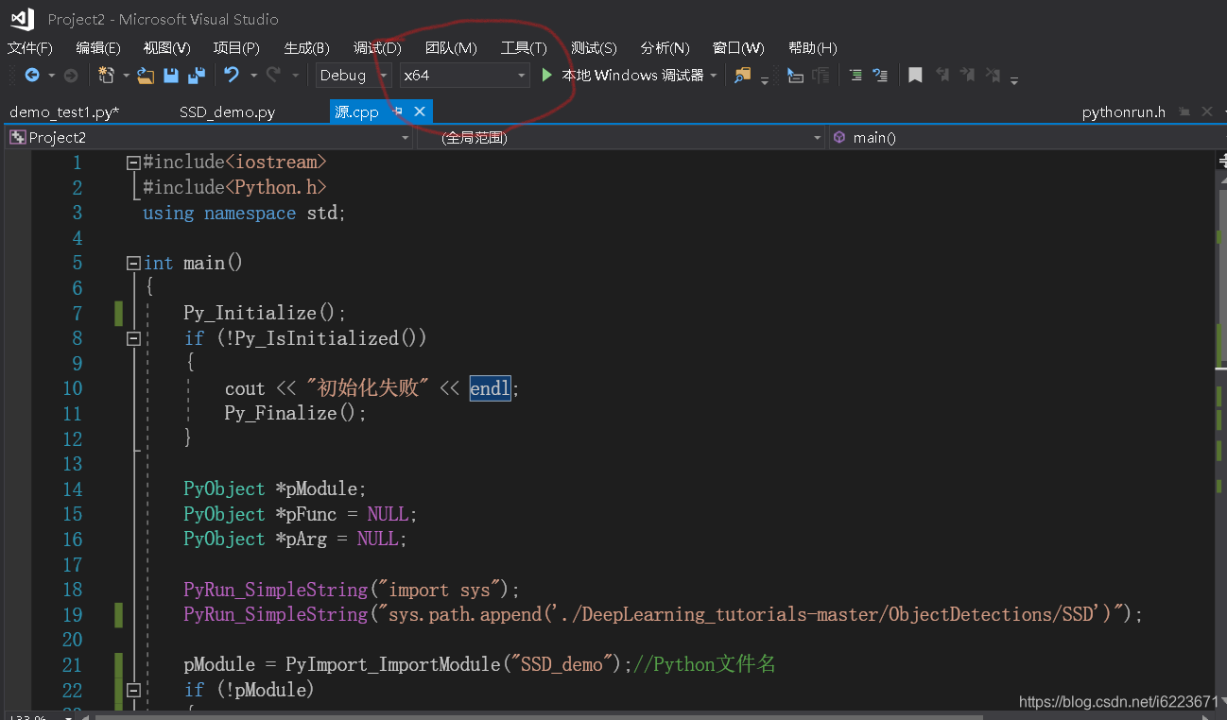Close the 源.cpp tab
Image resolution: width=1227 pixels, height=720 pixels.
point(420,111)
